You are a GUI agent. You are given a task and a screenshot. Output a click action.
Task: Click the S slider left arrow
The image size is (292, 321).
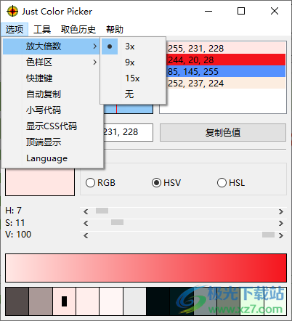click(x=86, y=223)
